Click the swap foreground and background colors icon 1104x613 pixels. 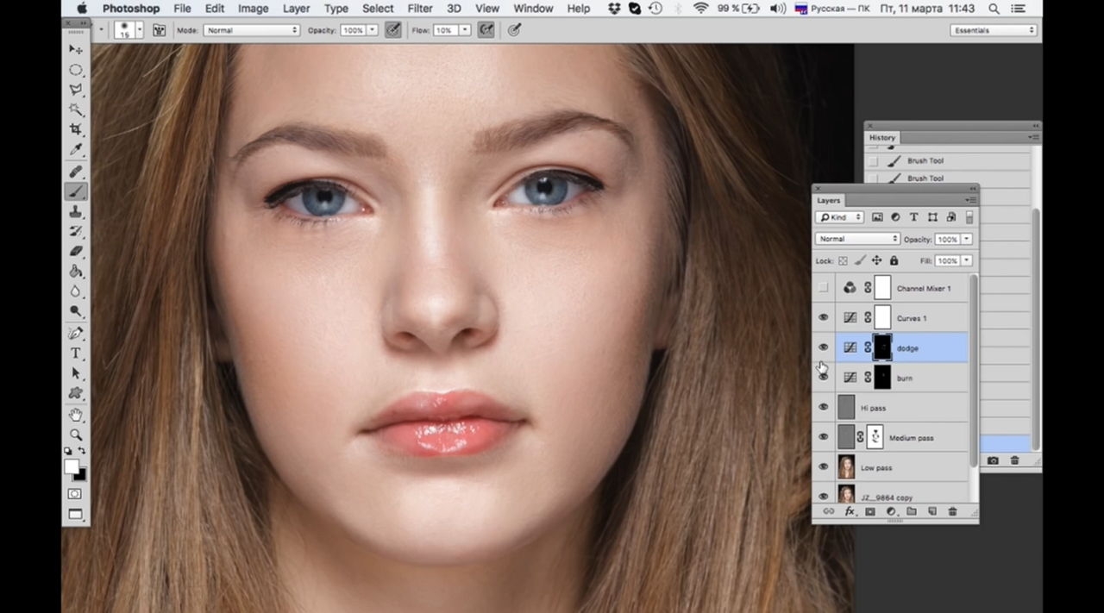tap(83, 451)
